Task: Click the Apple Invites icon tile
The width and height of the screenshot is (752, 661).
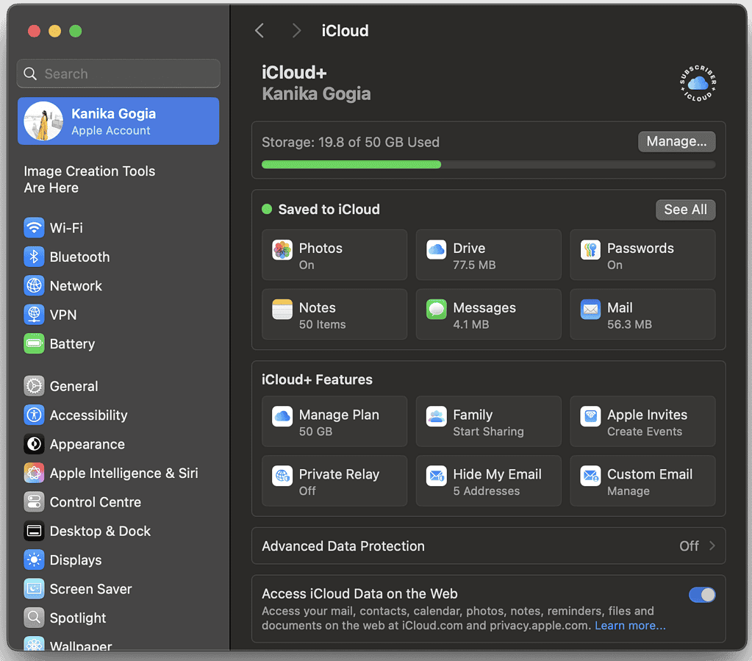Action: coord(590,416)
